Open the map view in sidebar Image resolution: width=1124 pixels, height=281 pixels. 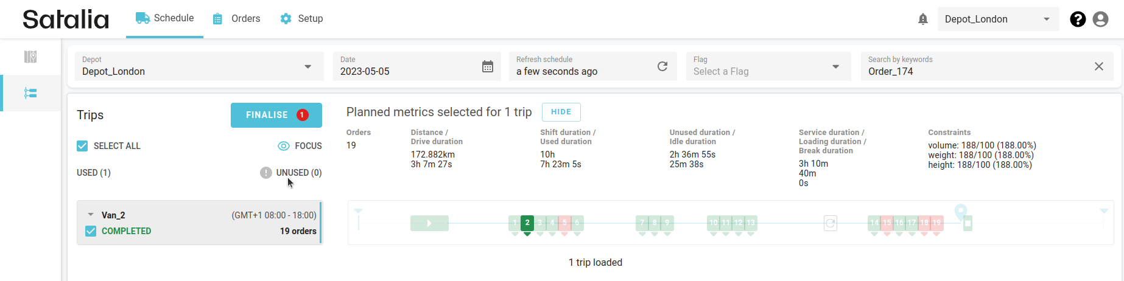(30, 57)
